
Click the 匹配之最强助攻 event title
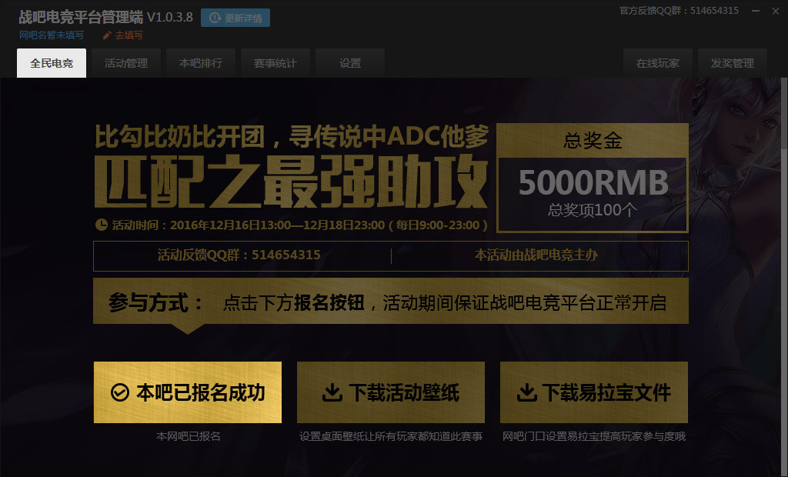[291, 182]
